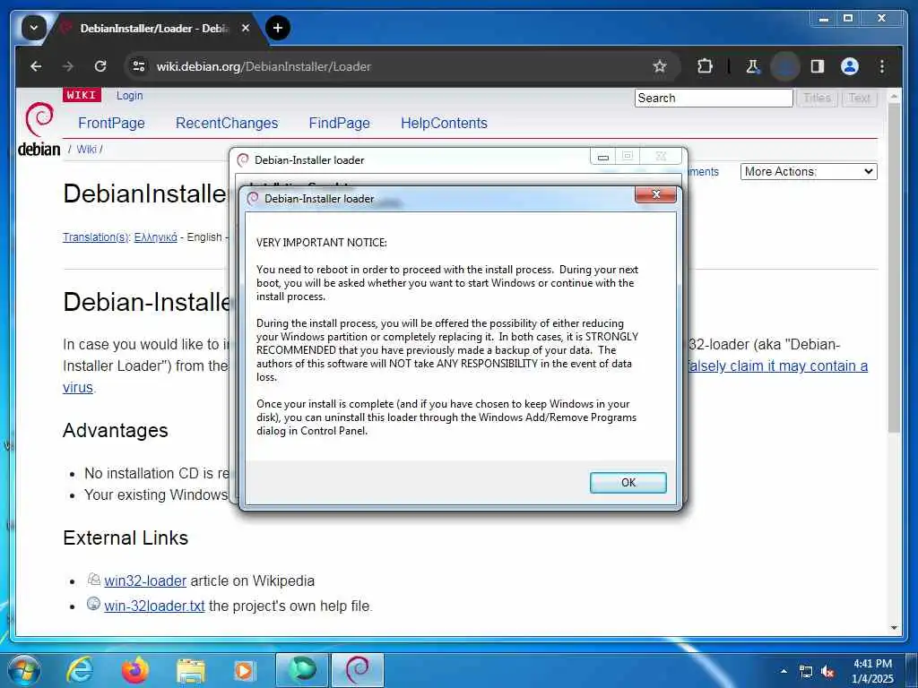Open the Windows Start menu
Screen dimensions: 918x688
coord(24,670)
